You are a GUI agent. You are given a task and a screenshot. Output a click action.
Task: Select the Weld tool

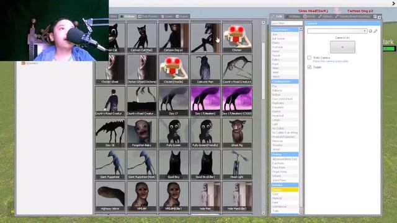point(285,72)
